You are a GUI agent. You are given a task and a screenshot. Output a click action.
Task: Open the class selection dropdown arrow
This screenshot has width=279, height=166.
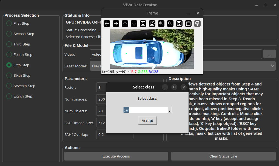[x=169, y=110]
